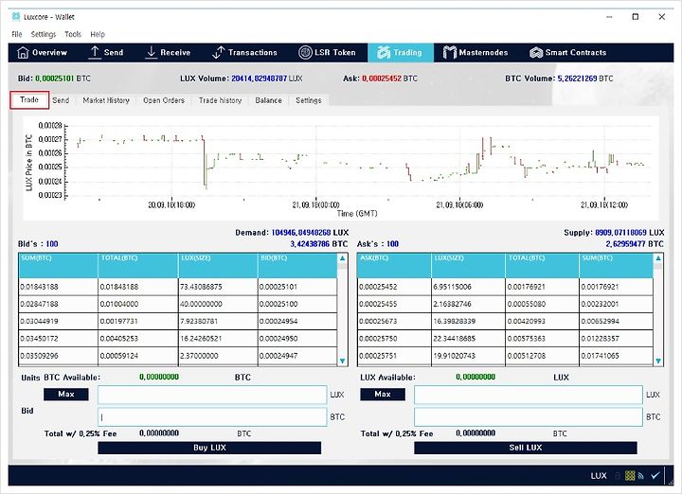The height and width of the screenshot is (494, 682).
Task: Open the Smart Contracts page
Action: [568, 53]
